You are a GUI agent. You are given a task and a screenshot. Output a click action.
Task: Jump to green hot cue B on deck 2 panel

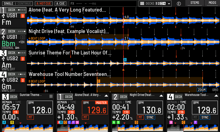click(x=118, y=122)
